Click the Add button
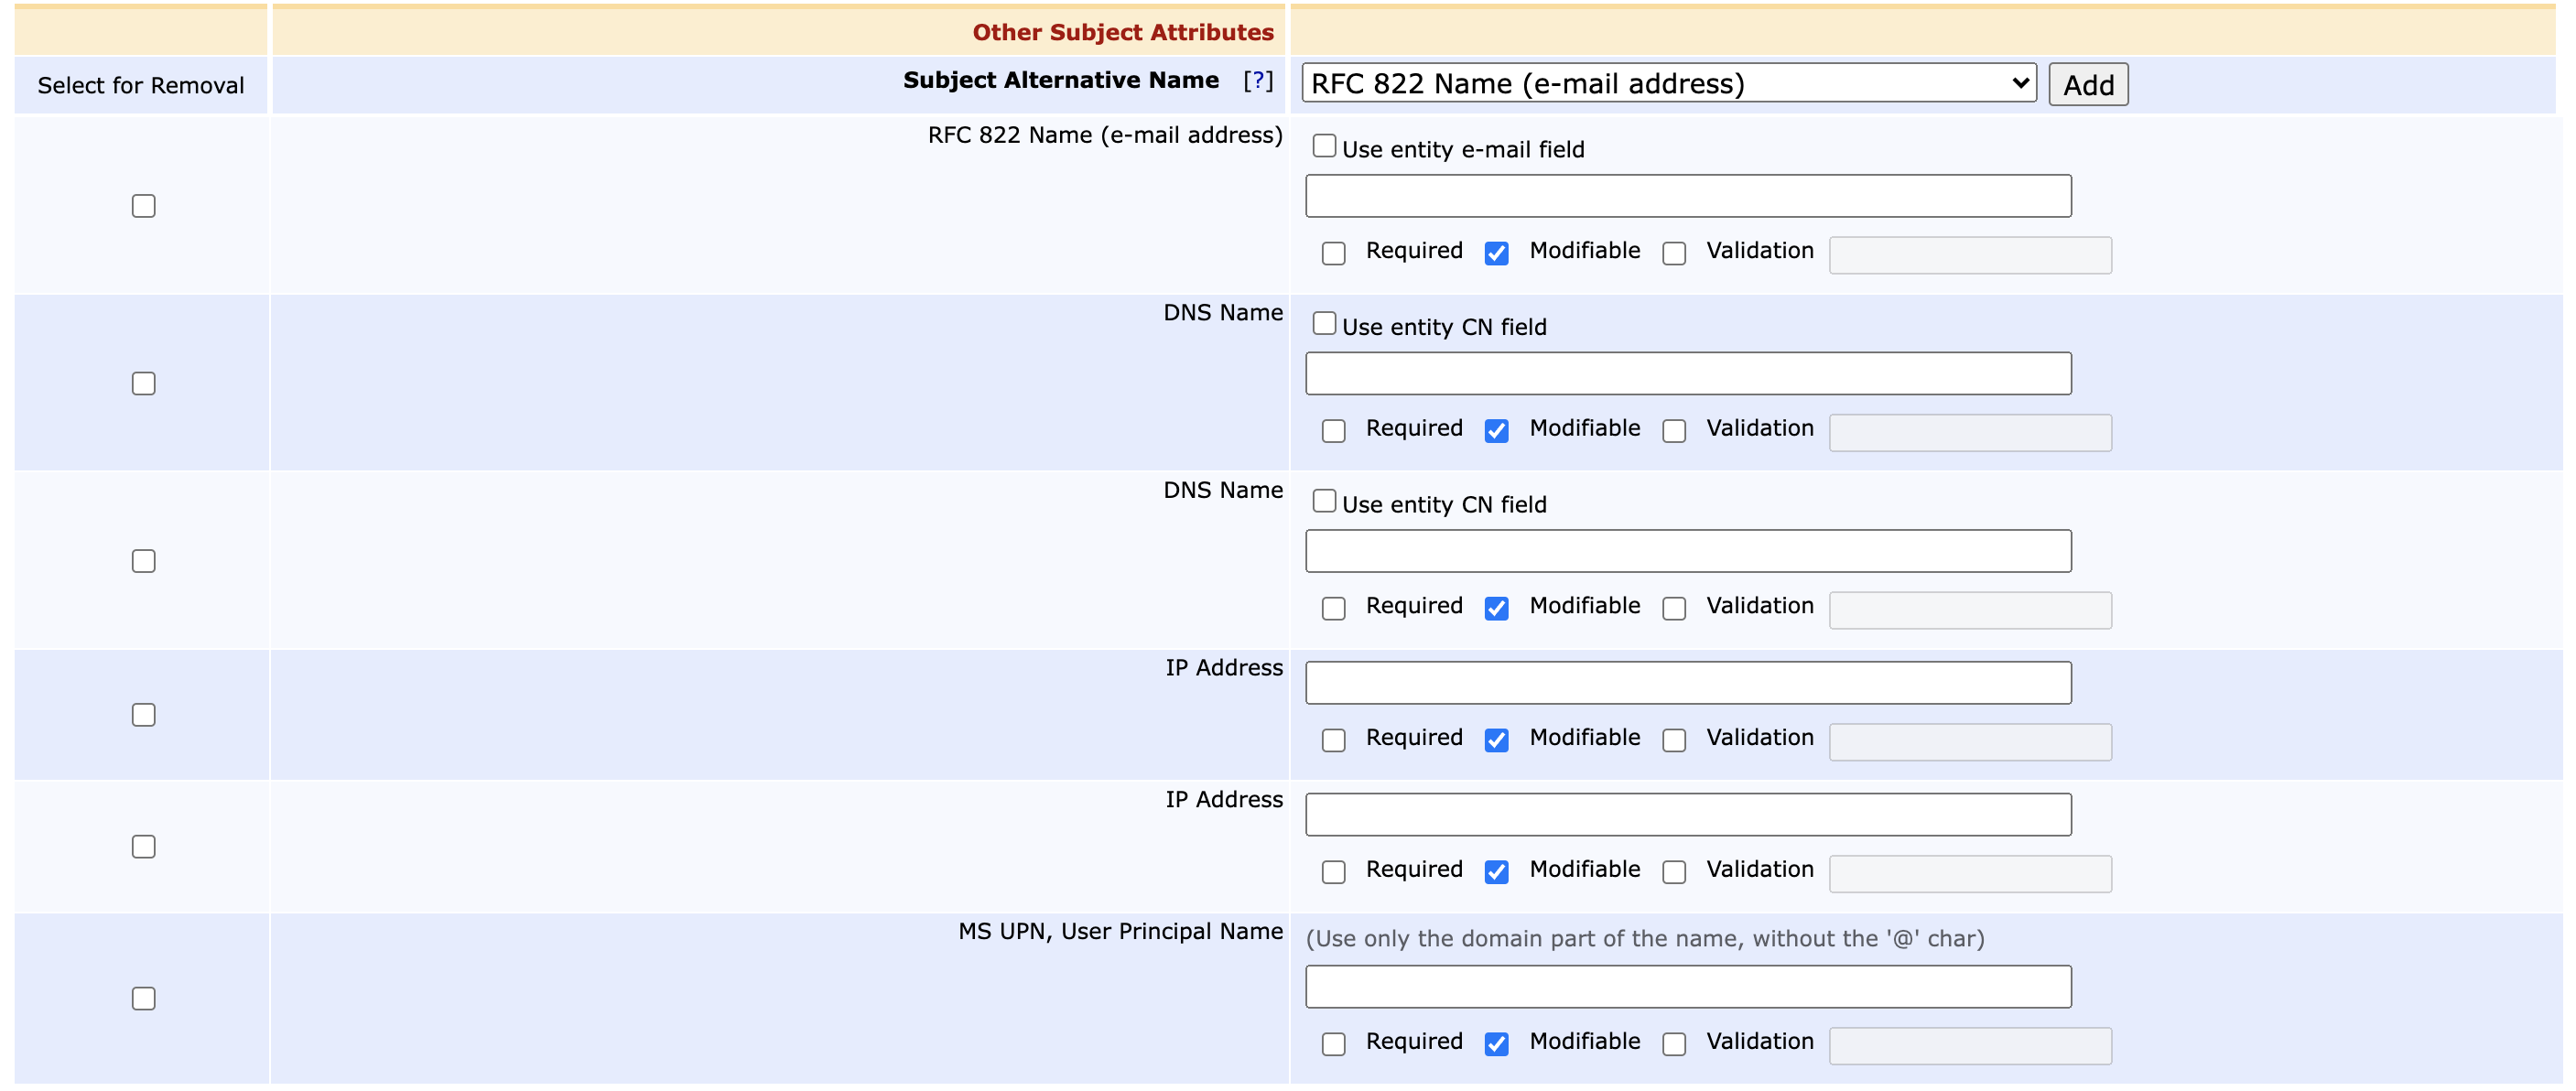 [2087, 84]
